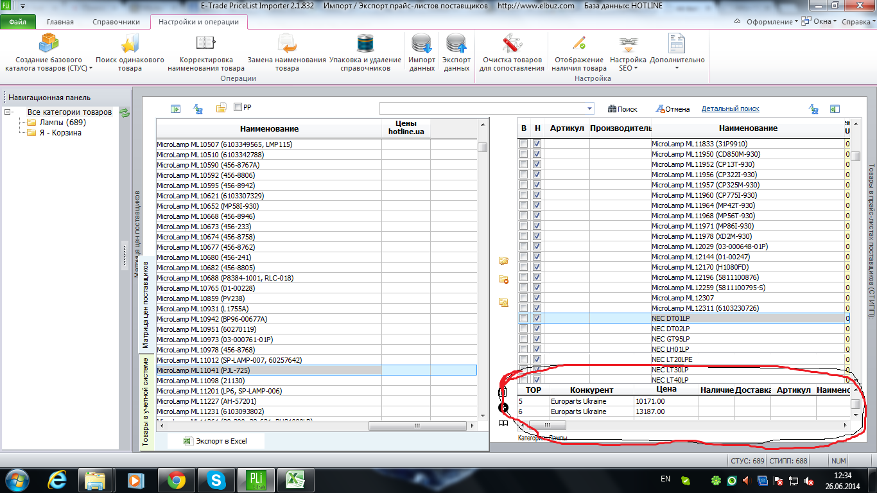Select the Настройки и операции tab

[x=198, y=22]
